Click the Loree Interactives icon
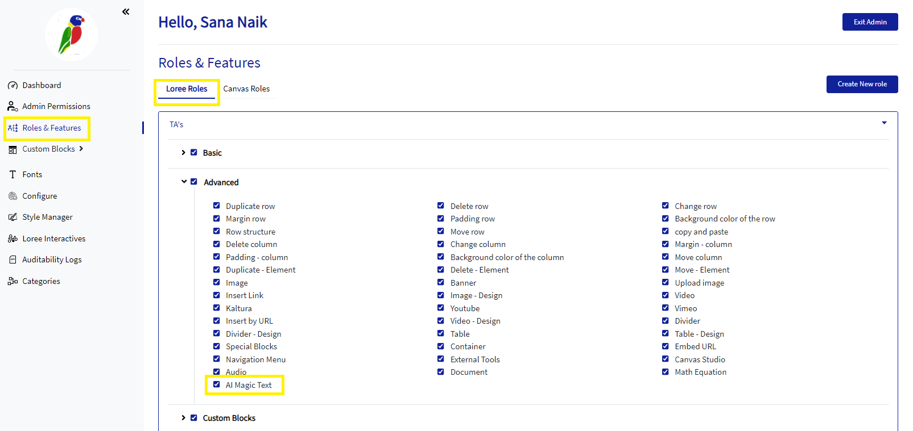This screenshot has height=431, width=913. click(13, 238)
